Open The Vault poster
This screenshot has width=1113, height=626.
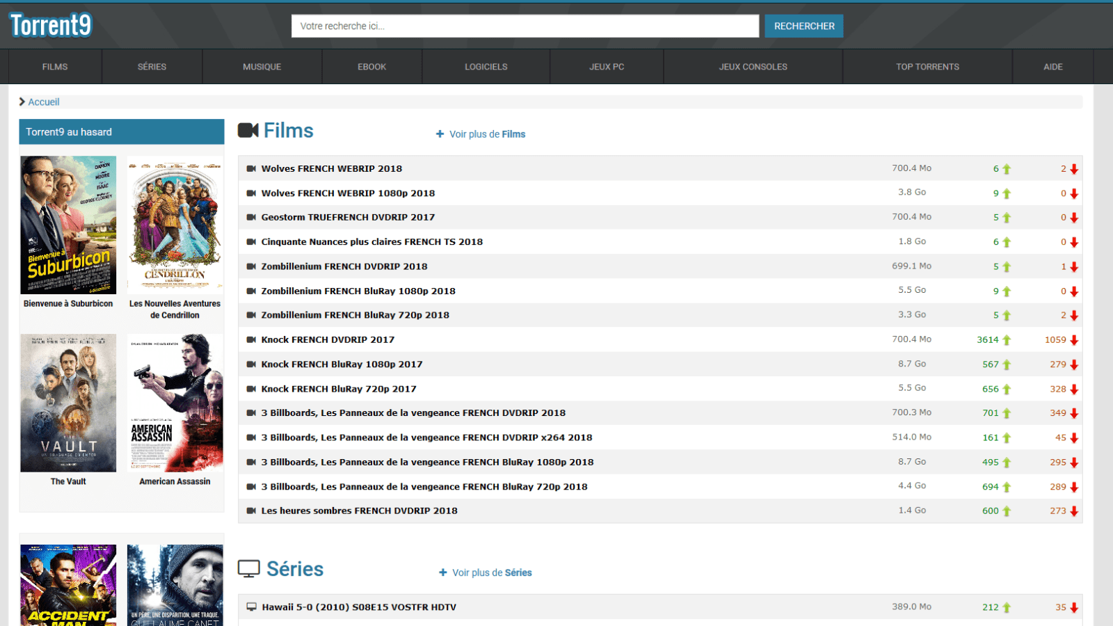(68, 403)
